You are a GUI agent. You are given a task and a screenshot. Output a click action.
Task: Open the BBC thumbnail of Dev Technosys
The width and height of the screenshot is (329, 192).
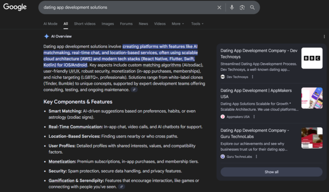tap(312, 58)
